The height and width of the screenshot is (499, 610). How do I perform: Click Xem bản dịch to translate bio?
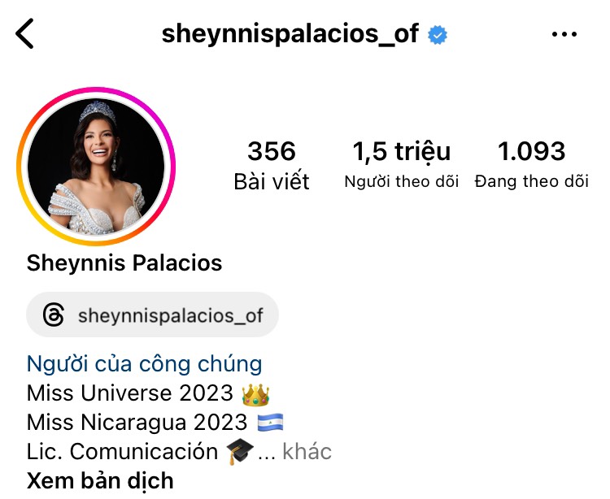(100, 481)
